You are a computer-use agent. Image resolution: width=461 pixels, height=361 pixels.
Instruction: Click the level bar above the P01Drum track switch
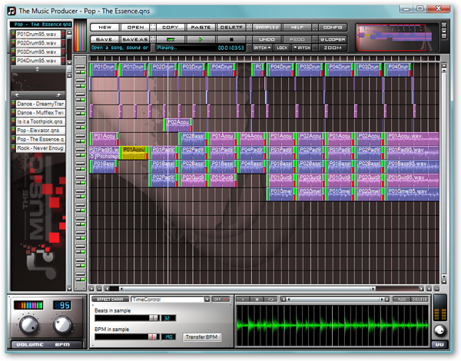(80, 67)
